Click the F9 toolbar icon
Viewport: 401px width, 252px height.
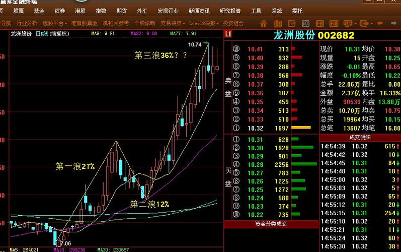319,24
